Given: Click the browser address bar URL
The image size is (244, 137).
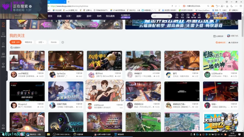Looking at the screenshot, I should click(69, 6).
